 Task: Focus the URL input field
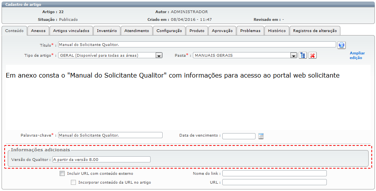coord(274,182)
